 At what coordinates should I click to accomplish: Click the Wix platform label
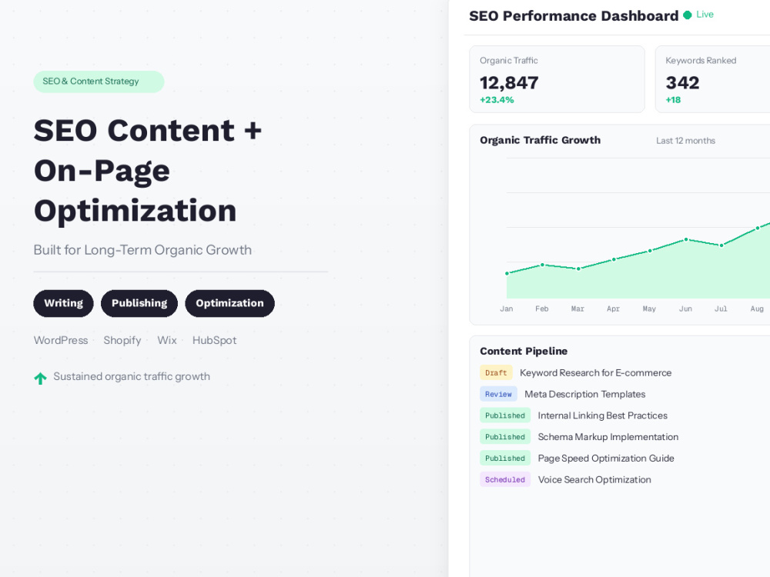[x=167, y=340]
